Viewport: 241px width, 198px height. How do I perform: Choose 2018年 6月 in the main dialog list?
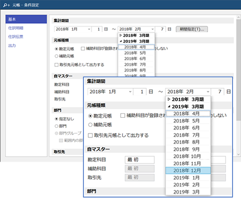click(x=136, y=59)
